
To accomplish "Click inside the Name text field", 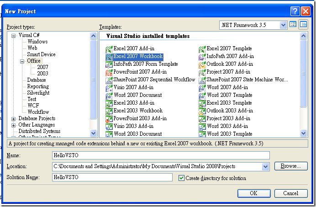I will pyautogui.click(x=161, y=155).
